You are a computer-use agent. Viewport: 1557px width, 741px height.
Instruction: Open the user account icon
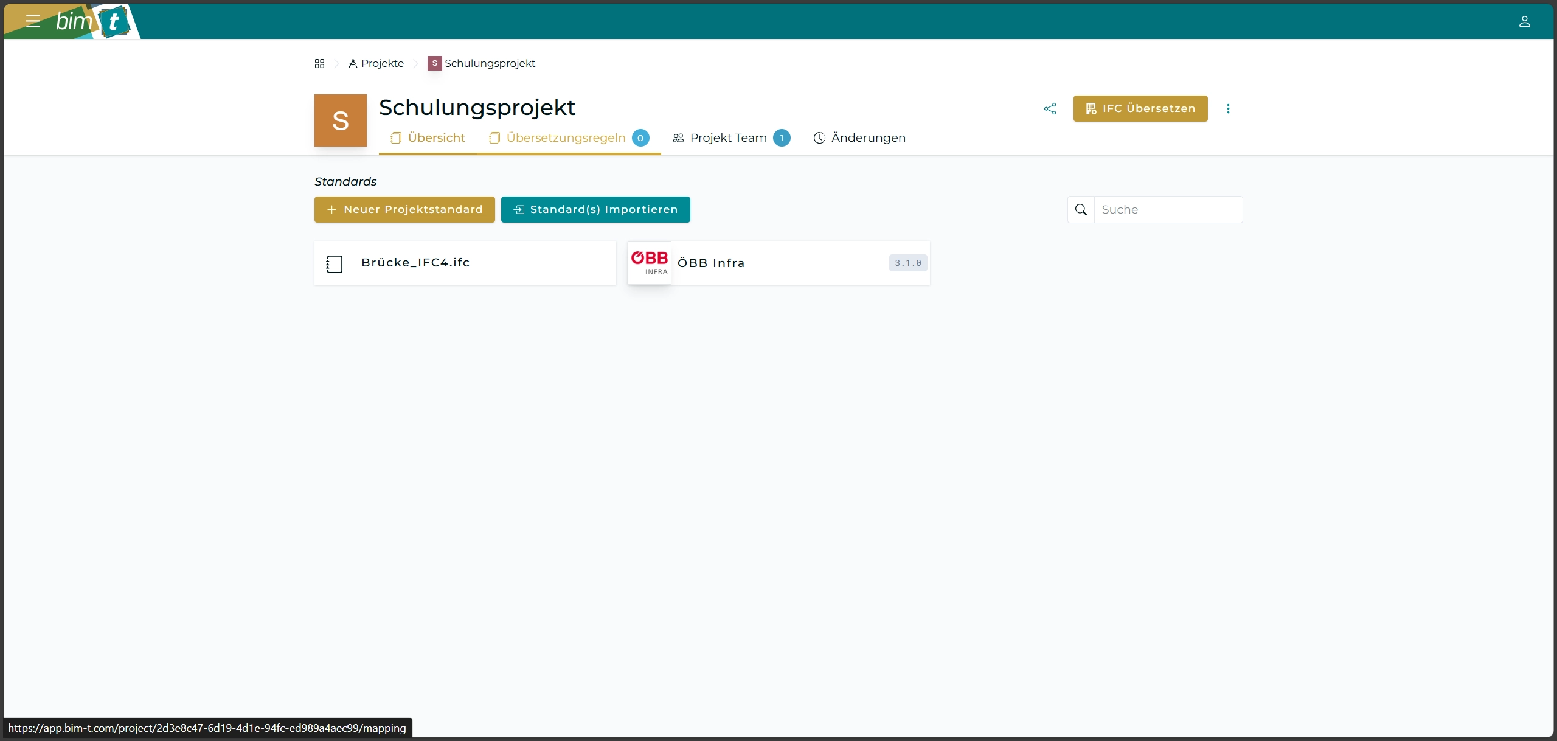click(1524, 21)
